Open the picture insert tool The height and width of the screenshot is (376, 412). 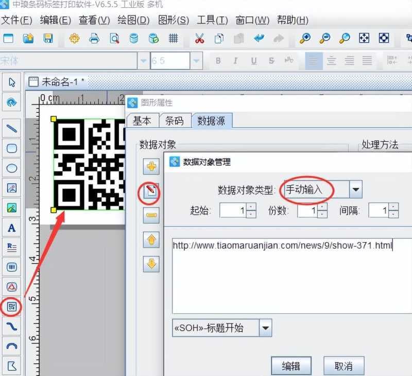click(x=12, y=208)
